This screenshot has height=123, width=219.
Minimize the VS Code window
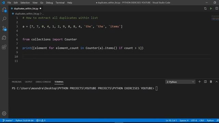tap(207, 3)
